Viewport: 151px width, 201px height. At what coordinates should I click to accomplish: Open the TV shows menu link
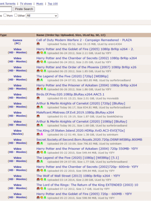[x=26, y=4]
